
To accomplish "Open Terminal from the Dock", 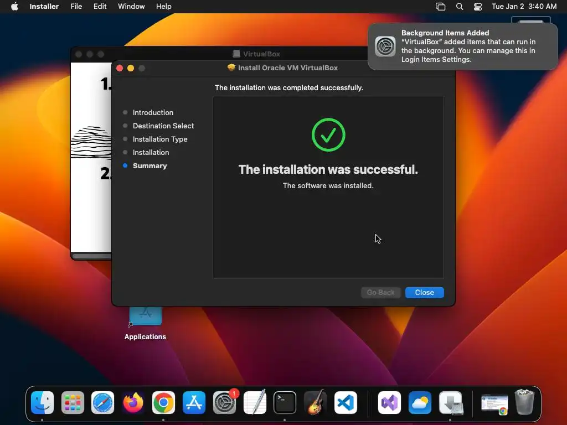I will (x=285, y=403).
